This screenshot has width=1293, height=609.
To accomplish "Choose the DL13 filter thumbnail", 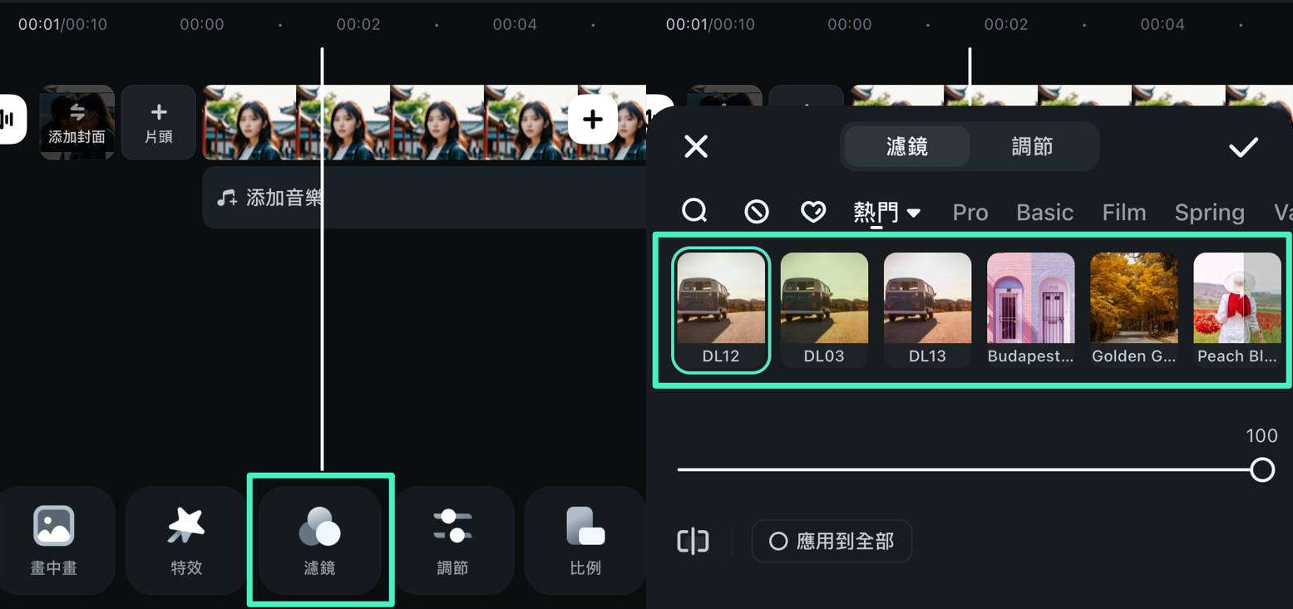I will point(927,310).
